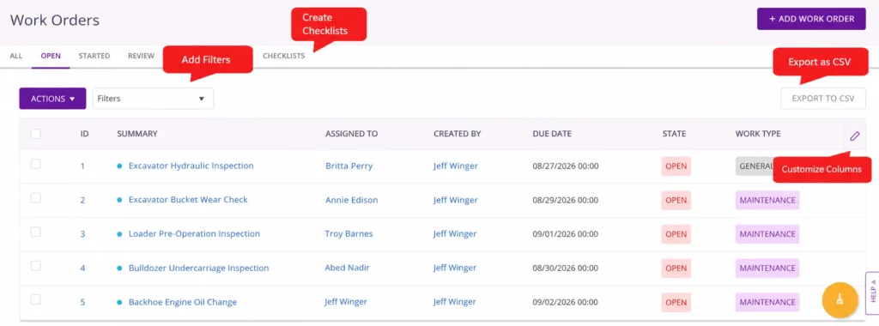This screenshot has width=879, height=326.
Task: Click the Work Orders page title
Action: click(x=55, y=21)
